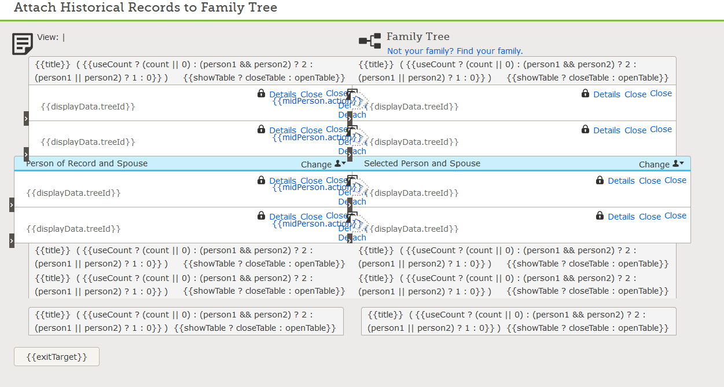Click lock icon in last row under Selected Person and Spouse
Viewport: 724px width, 387px height.
click(600, 216)
